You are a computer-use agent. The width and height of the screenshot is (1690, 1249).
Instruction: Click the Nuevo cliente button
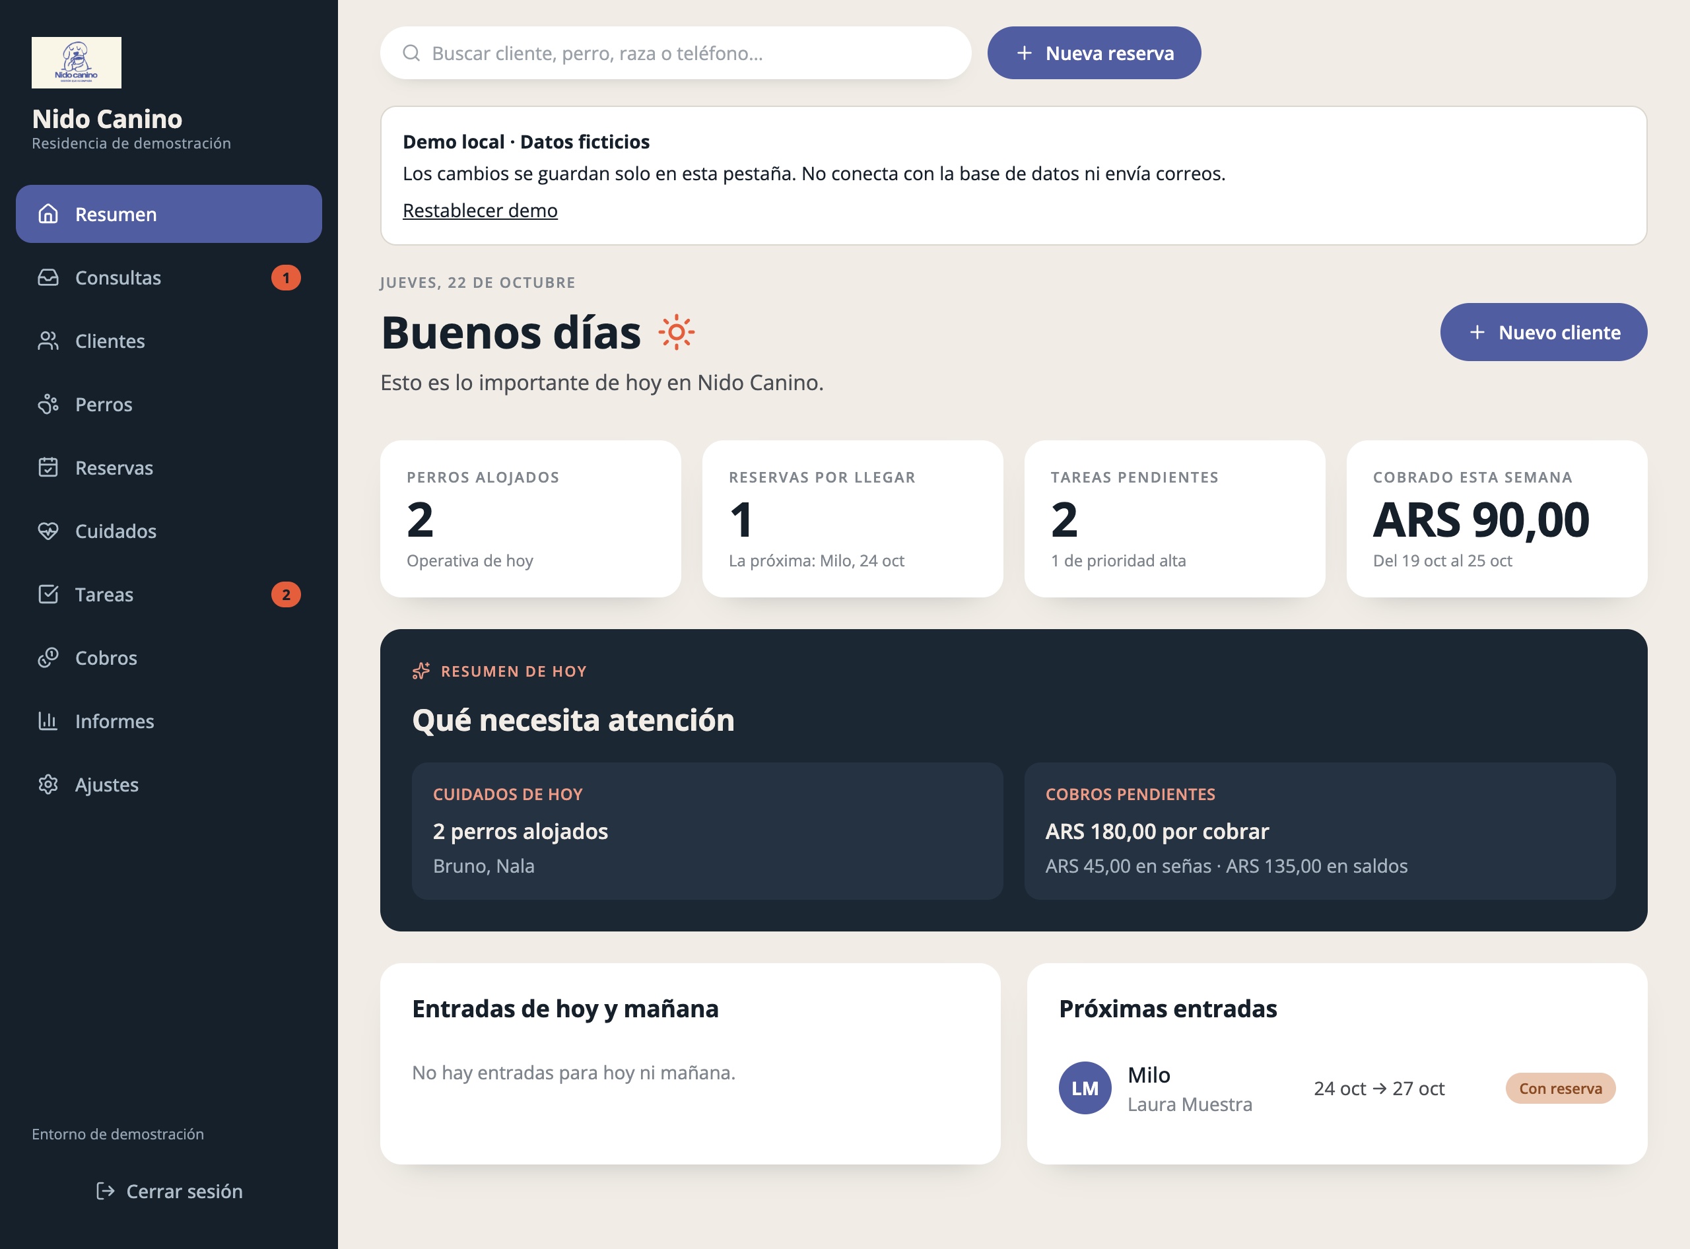[x=1543, y=332]
